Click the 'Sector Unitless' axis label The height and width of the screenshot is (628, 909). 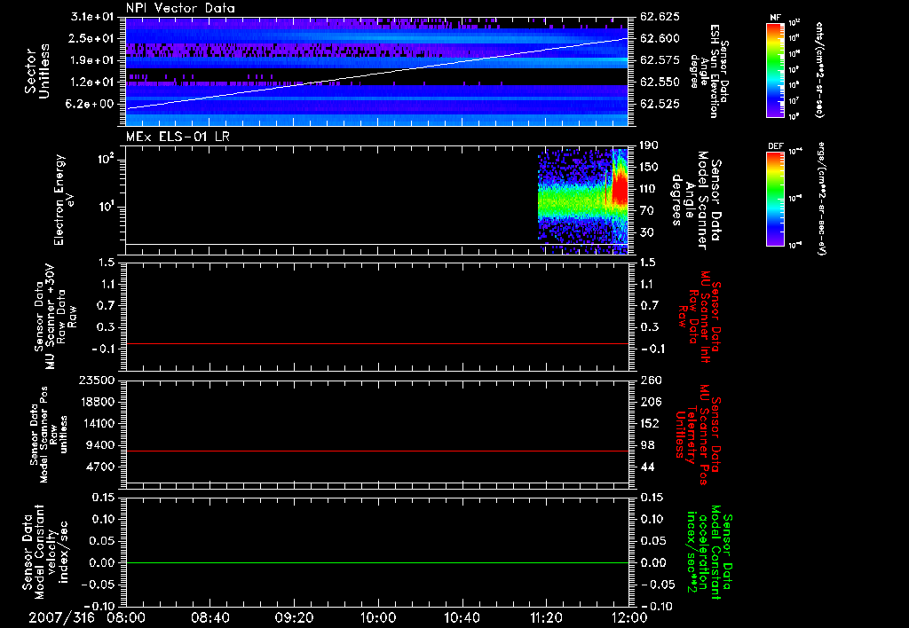(36, 71)
